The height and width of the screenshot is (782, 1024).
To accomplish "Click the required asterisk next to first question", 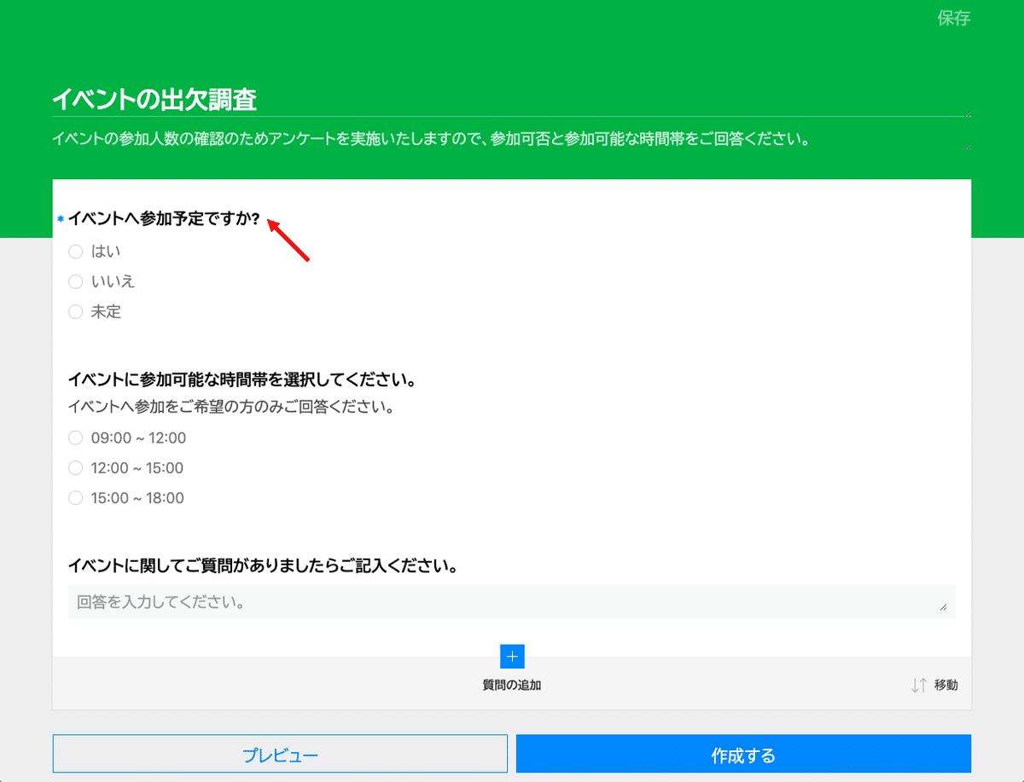I will coord(59,219).
